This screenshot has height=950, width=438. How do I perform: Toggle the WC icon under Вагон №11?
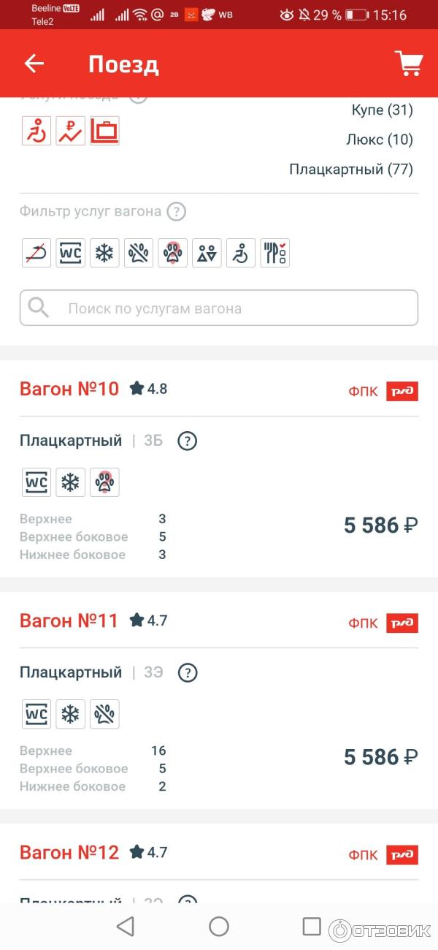click(x=36, y=714)
